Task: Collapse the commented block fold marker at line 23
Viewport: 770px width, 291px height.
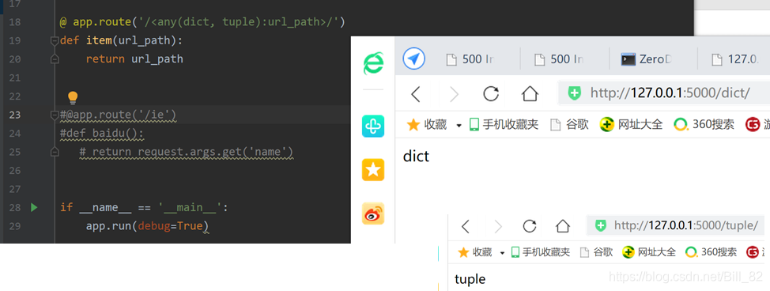Action: coord(55,115)
